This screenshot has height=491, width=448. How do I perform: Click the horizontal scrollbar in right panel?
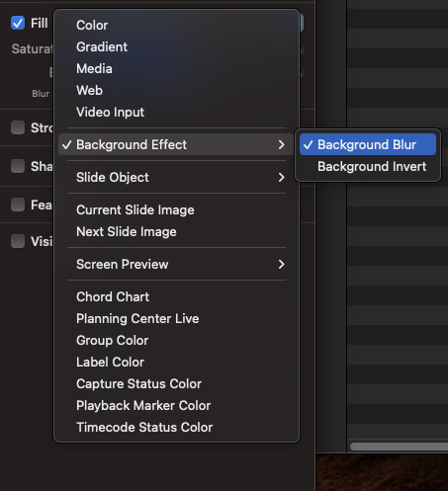(x=399, y=447)
